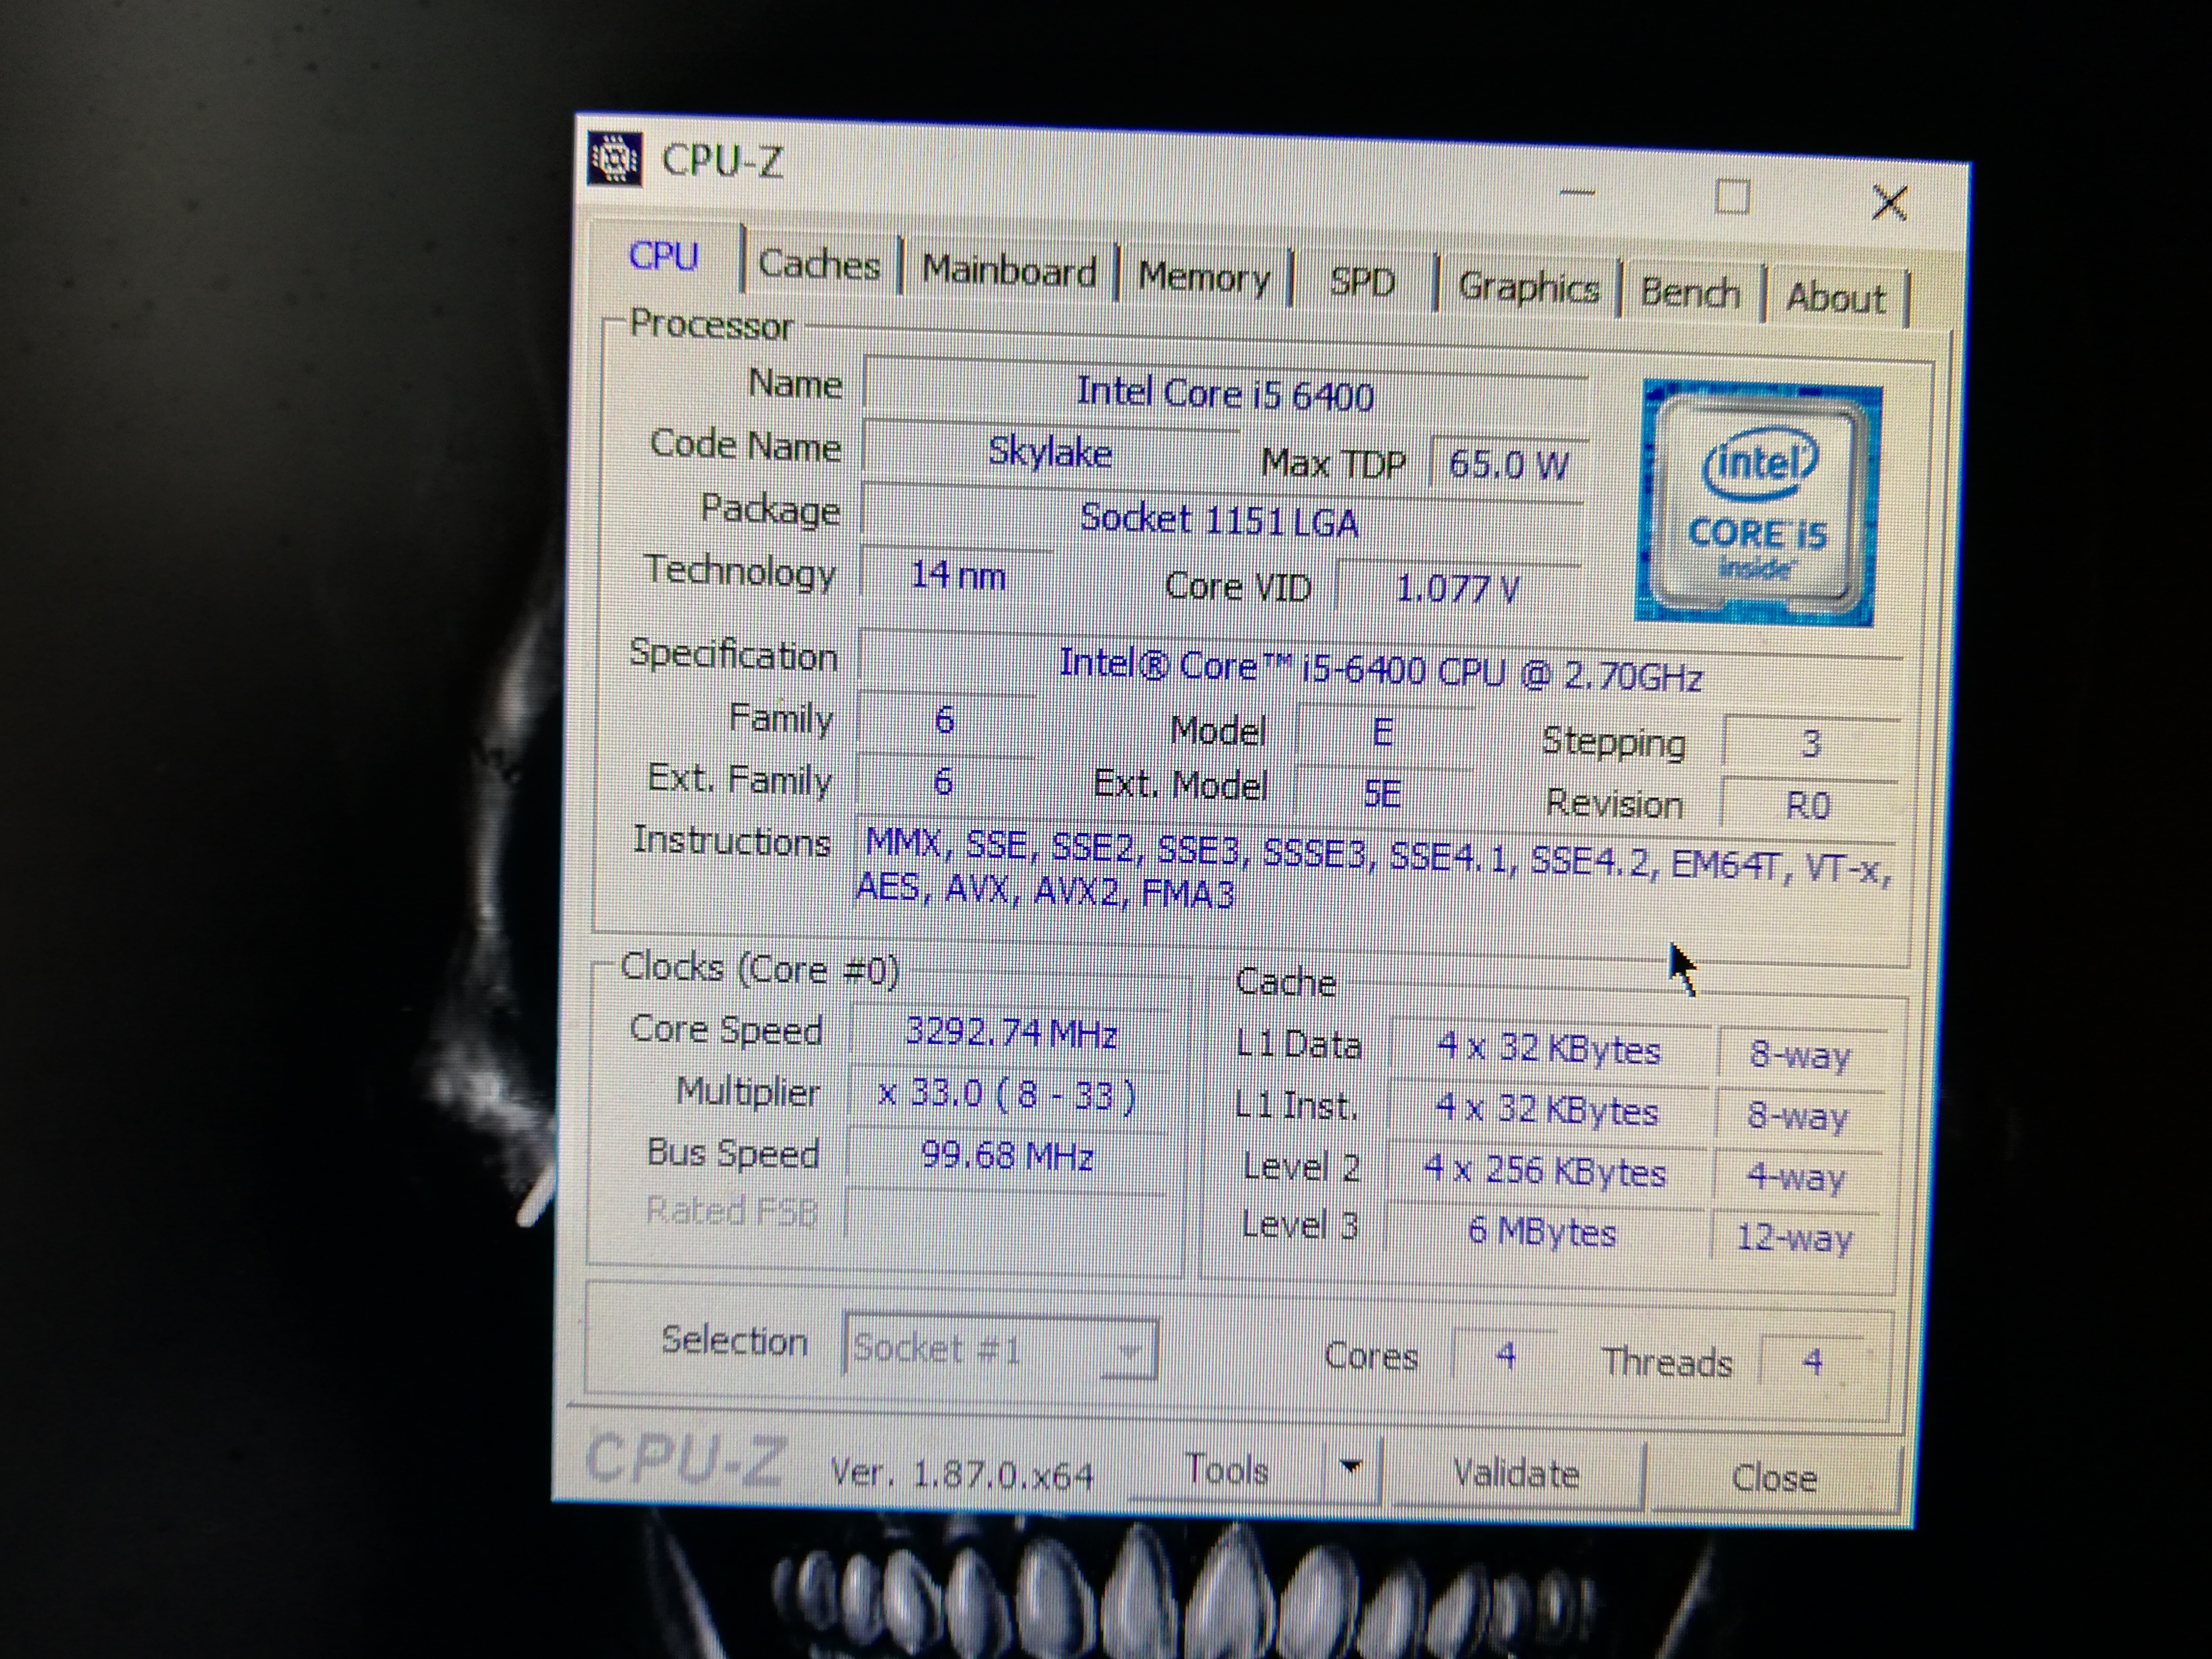The width and height of the screenshot is (2212, 1659).
Task: Click the Cores count value
Action: 1504,1355
